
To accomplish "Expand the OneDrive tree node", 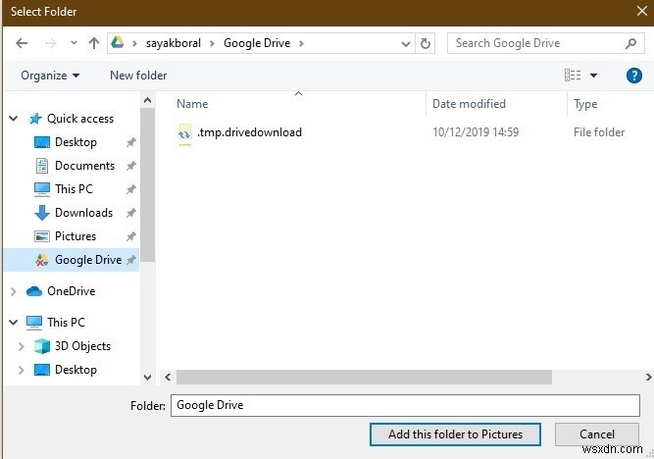I will pos(13,291).
